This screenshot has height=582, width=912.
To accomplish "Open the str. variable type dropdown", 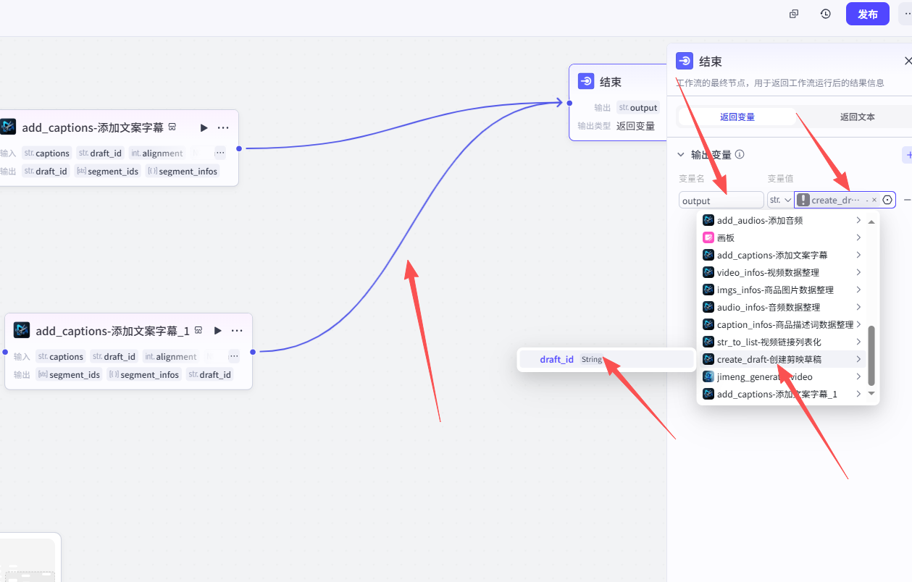I will (780, 200).
